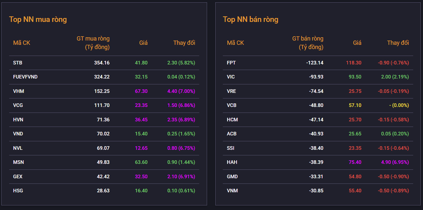This screenshot has height=210, width=423.
Task: Open the VIC ticker symbol
Action: click(231, 77)
